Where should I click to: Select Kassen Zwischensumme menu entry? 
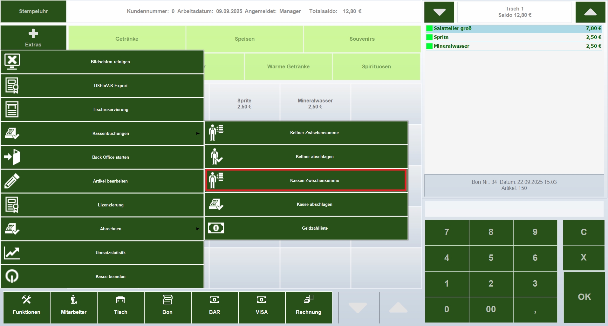[x=306, y=180]
